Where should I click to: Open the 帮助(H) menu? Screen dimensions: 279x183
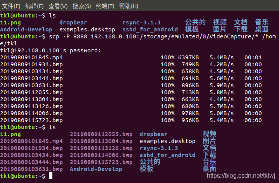[129, 6]
